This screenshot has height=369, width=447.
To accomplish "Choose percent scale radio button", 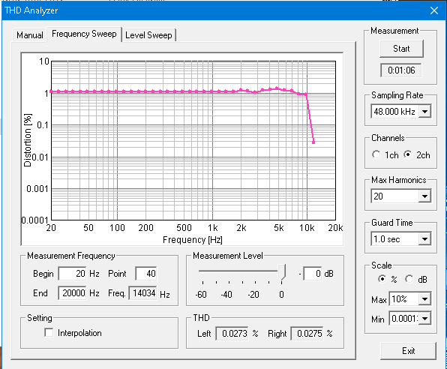I will pos(382,278).
